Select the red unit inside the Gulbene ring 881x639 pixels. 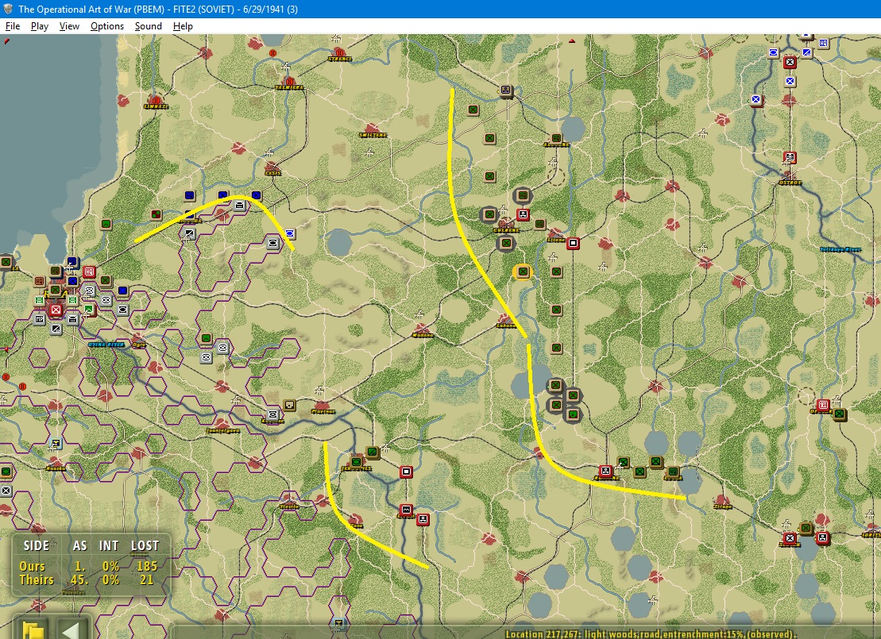click(523, 214)
